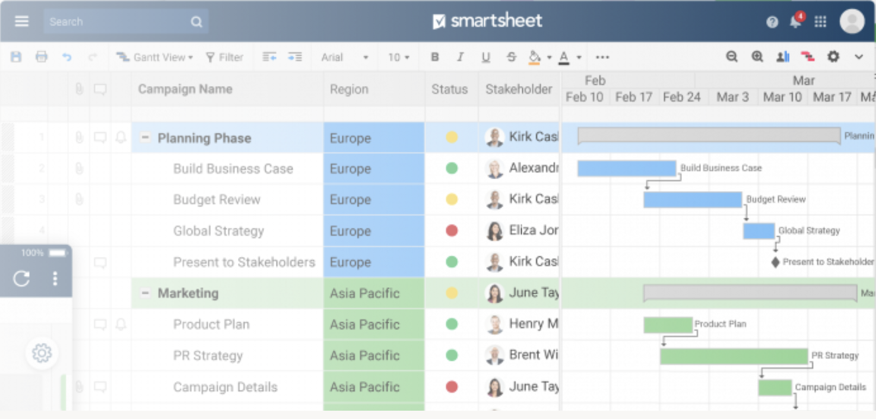This screenshot has width=876, height=419.
Task: Click the red status indicator for Global Strategy
Action: tap(451, 231)
